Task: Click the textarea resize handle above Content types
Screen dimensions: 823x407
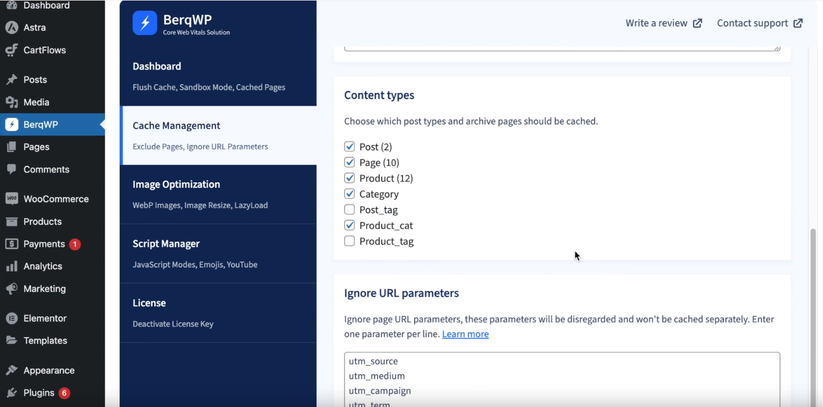Action: click(777, 47)
